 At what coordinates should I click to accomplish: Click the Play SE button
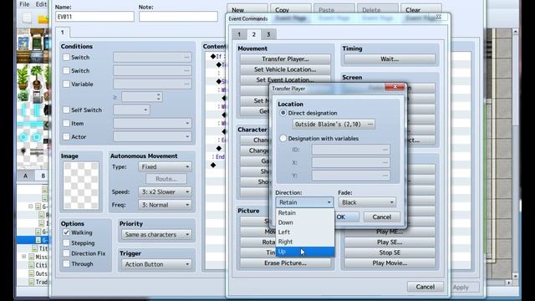pos(390,242)
